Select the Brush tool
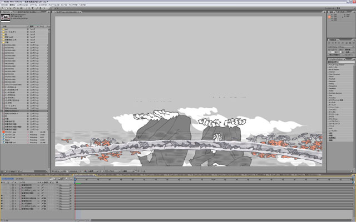Image resolution: width=356 pixels, height=222 pixels. [37, 8]
